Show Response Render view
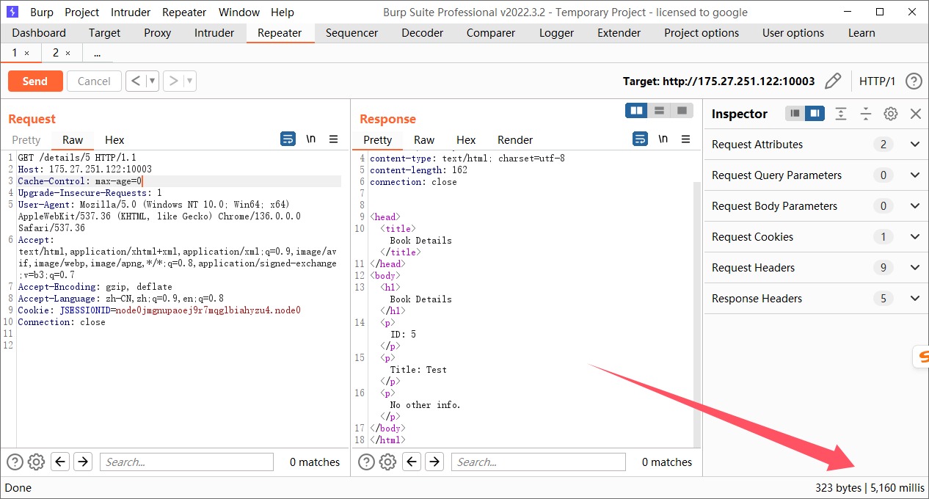 [x=515, y=139]
